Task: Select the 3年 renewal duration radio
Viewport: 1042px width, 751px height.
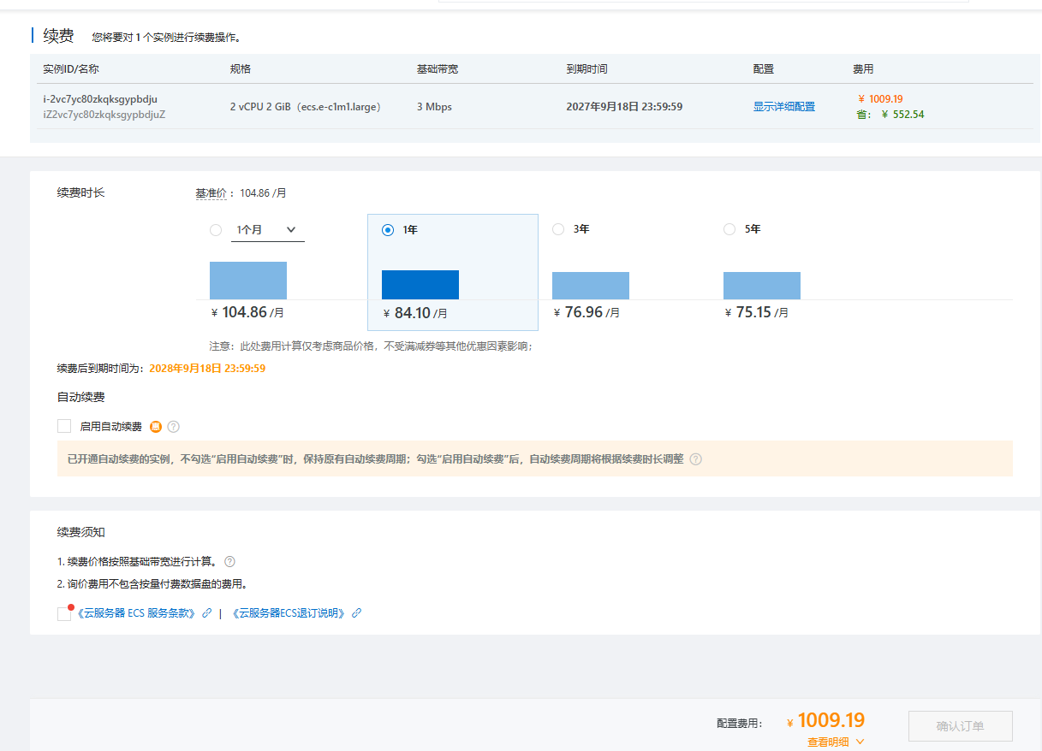Action: click(x=558, y=229)
